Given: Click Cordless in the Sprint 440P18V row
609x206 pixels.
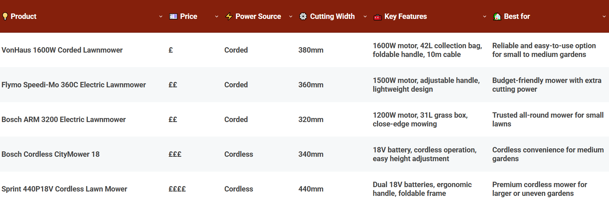Looking at the screenshot, I should click(239, 189).
